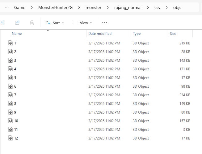Navigate to MonsterHunter2G in the breadcrumb
Image resolution: width=202 pixels, height=154 pixels.
coord(55,7)
